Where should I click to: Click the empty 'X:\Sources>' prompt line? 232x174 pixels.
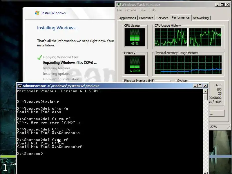[x=30, y=154]
